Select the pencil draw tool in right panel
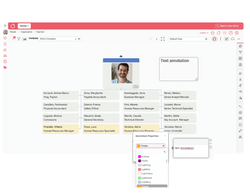 pos(240,131)
